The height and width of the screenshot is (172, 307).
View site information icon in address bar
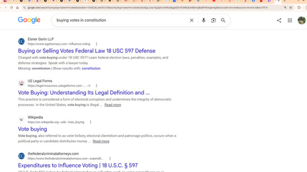24,8
